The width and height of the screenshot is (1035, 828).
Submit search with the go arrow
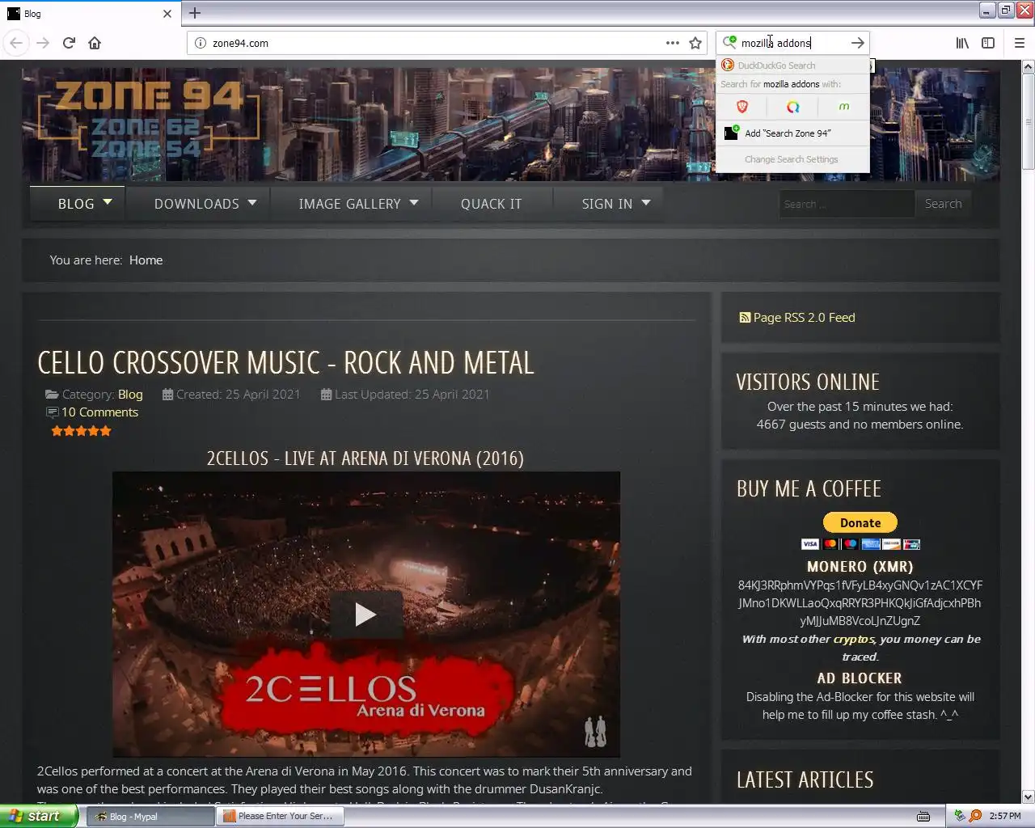coord(857,43)
